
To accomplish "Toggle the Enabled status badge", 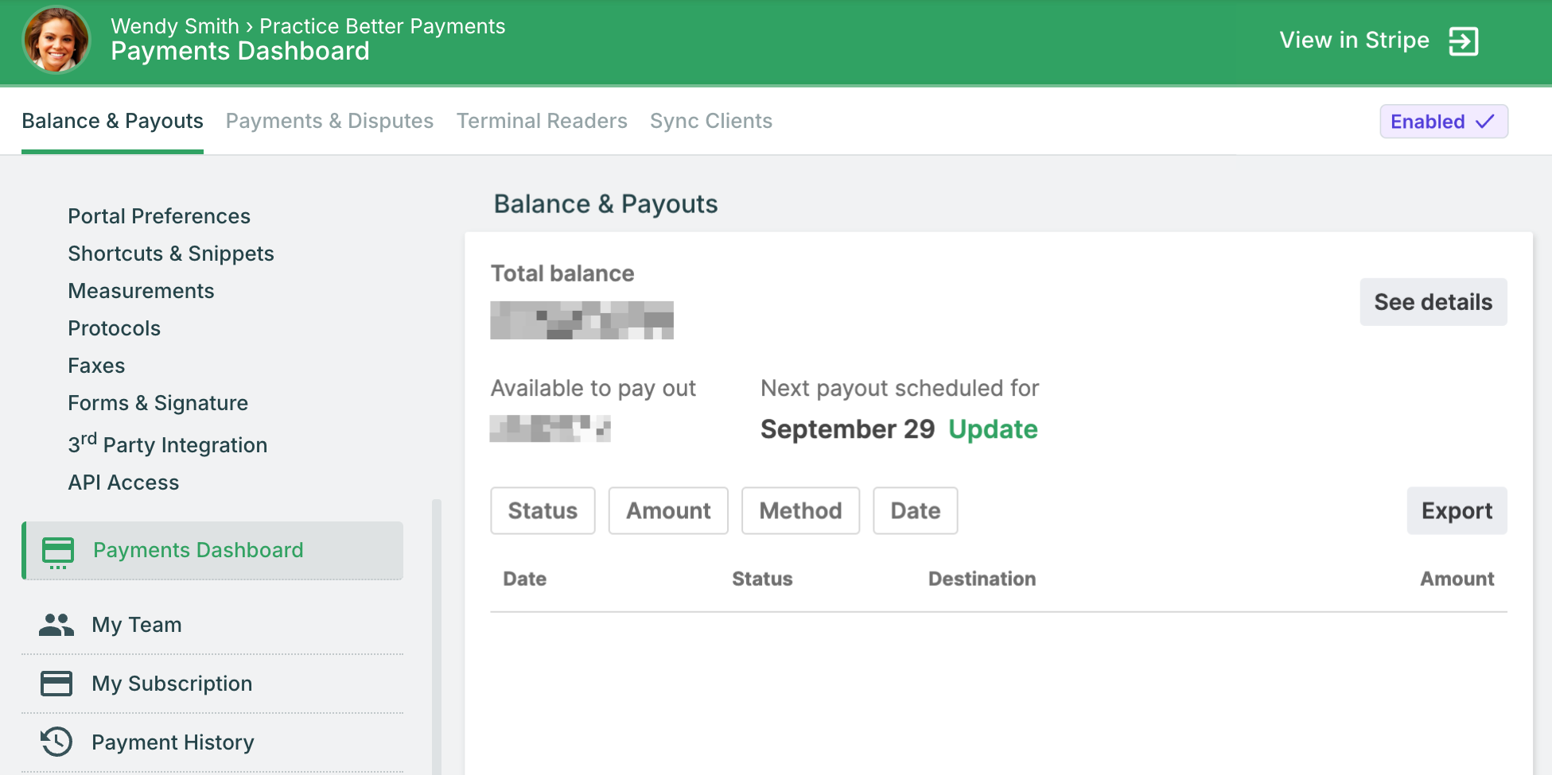I will (1443, 122).
